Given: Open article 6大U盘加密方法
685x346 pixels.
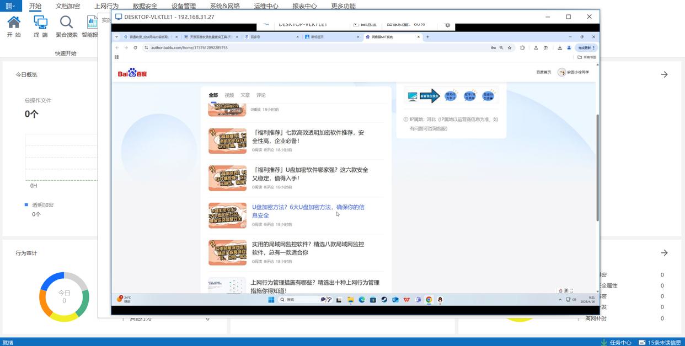Looking at the screenshot, I should 308,211.
